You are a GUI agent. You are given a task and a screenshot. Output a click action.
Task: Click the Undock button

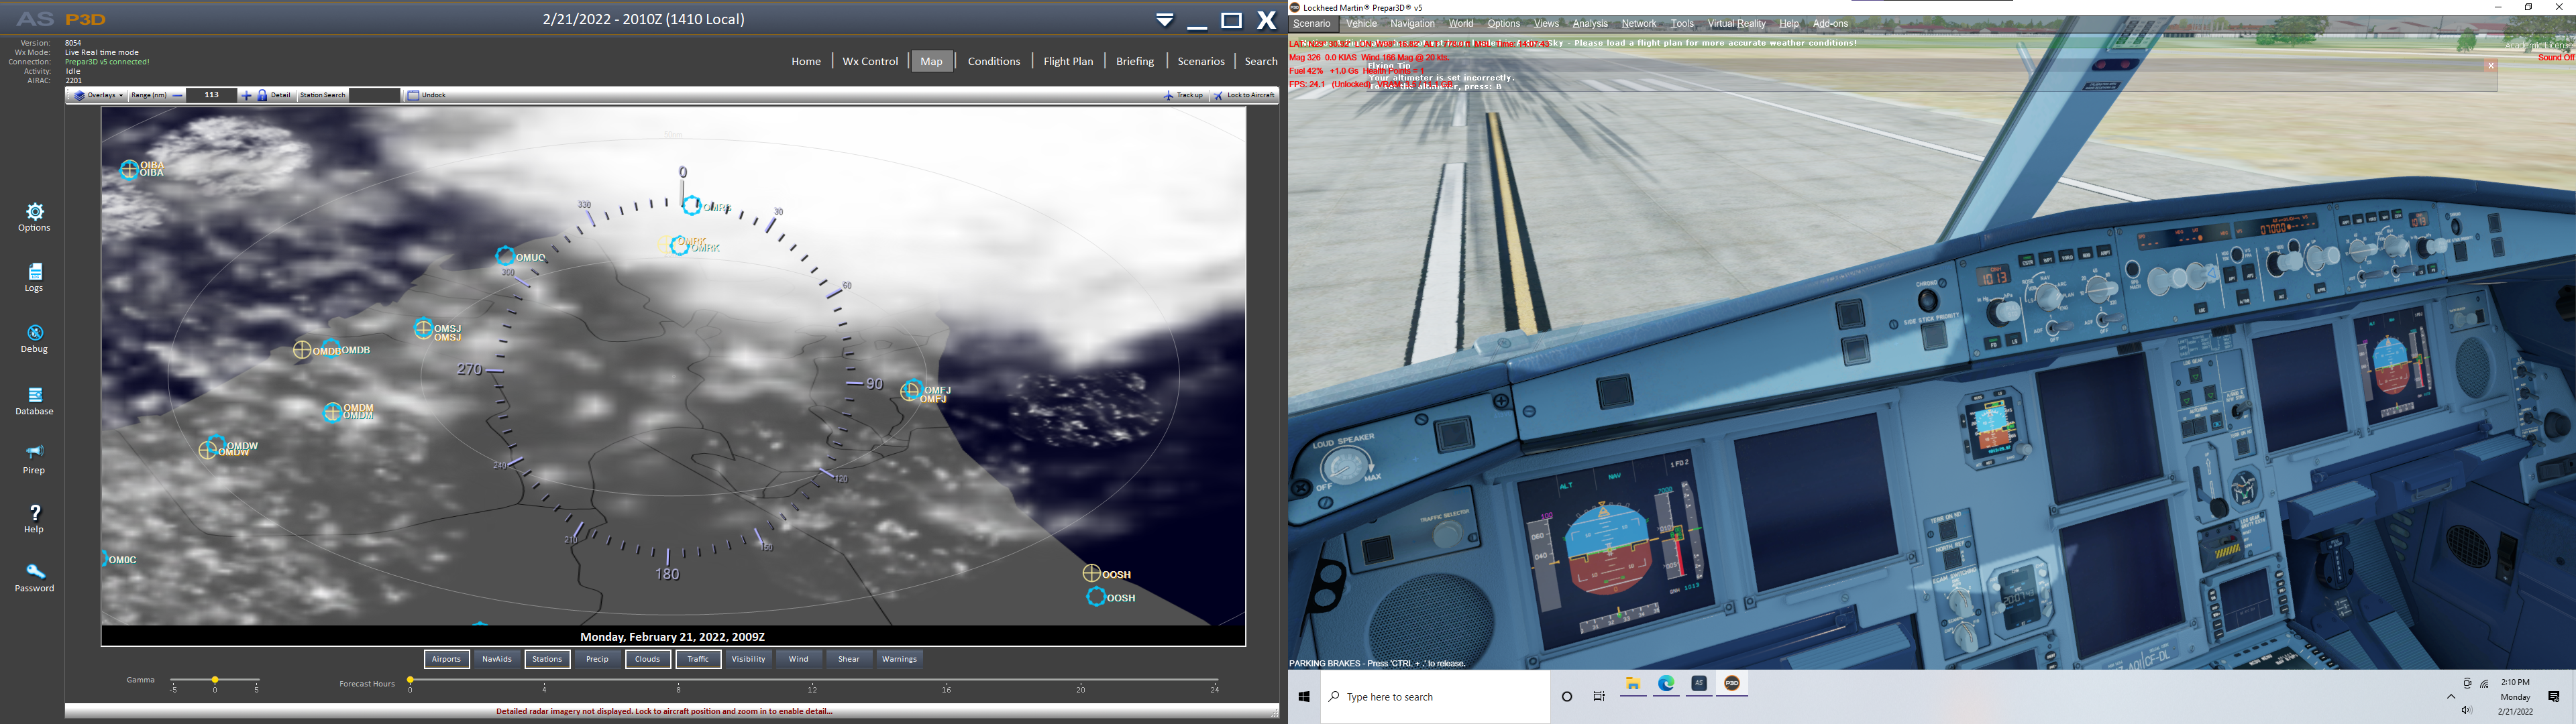click(427, 95)
